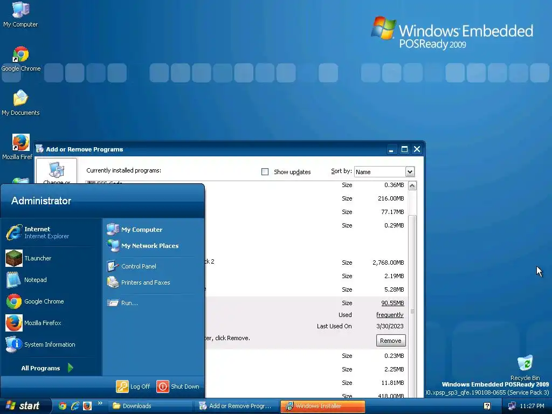
Task: Select the program sized 77.17MB
Action: coord(306,212)
